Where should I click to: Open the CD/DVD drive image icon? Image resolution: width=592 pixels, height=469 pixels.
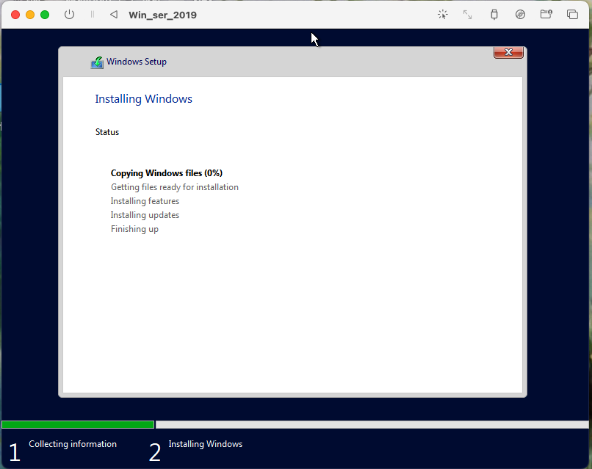coord(520,15)
